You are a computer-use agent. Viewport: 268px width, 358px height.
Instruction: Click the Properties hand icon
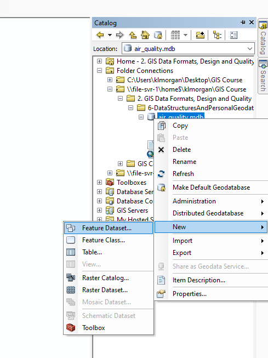(161, 294)
